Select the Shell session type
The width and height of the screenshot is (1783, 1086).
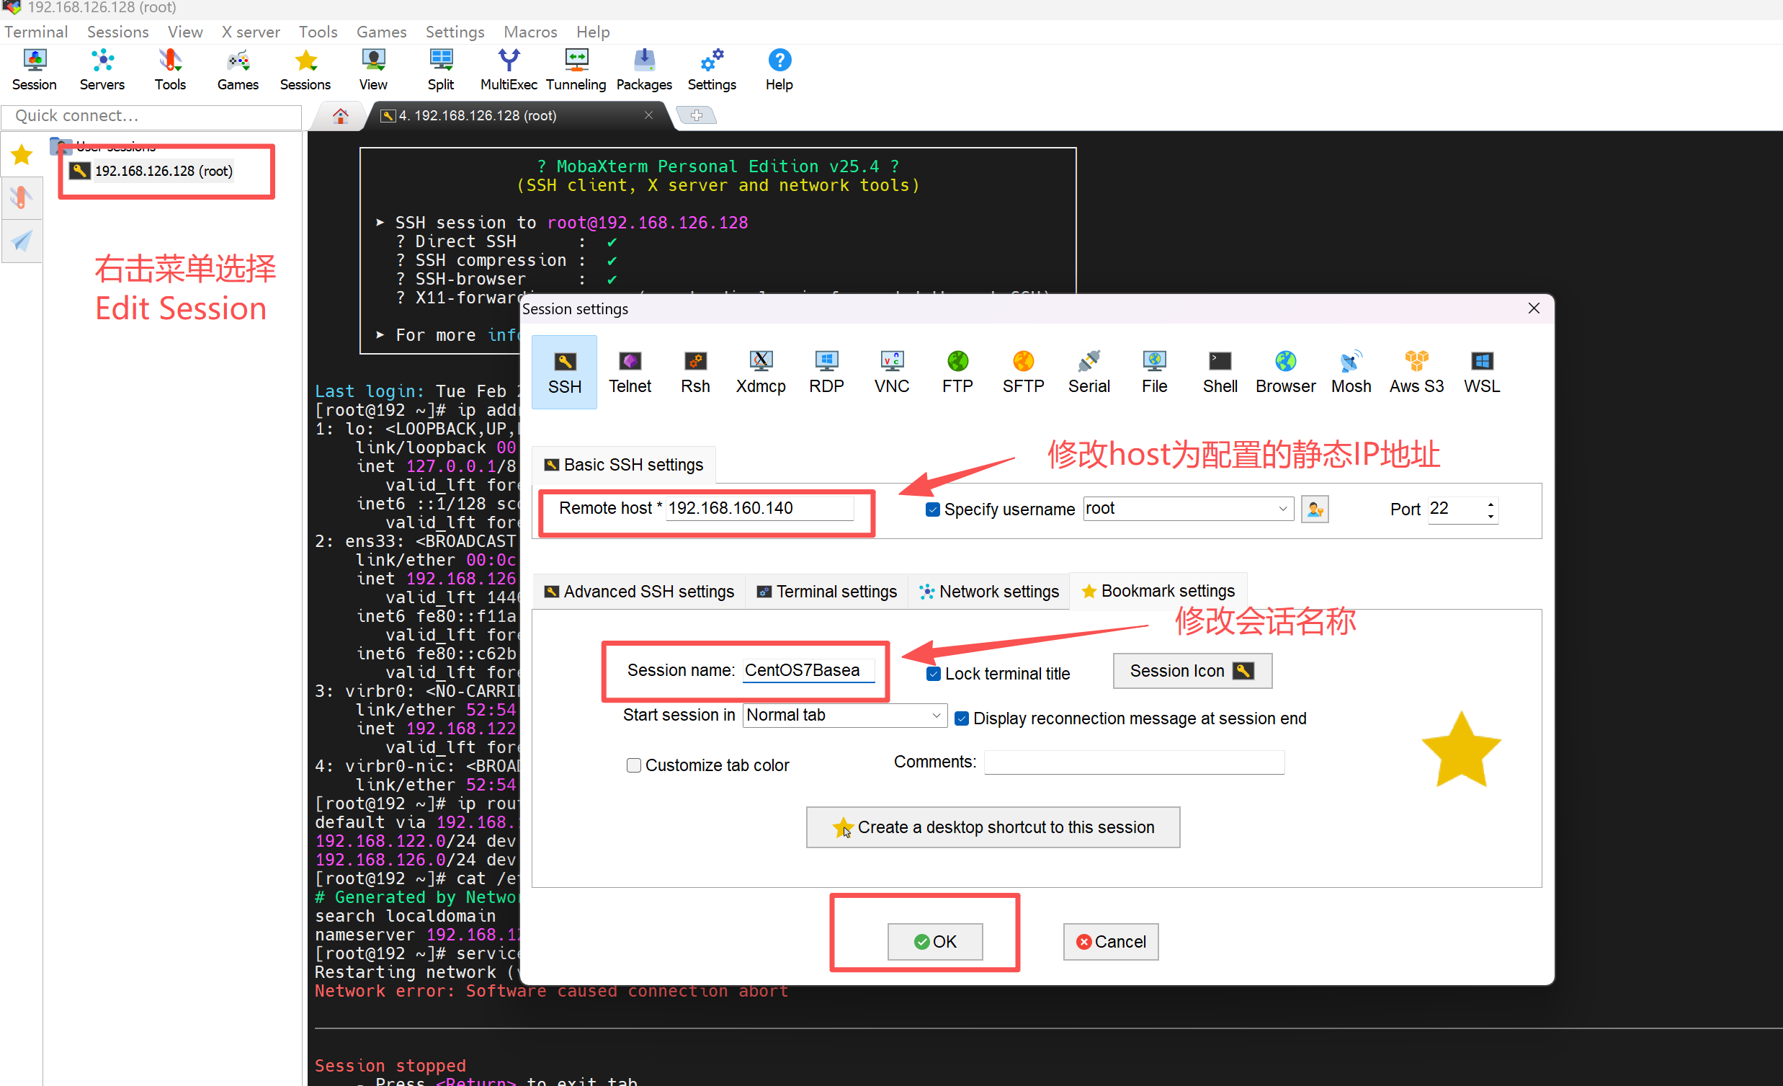[1220, 372]
